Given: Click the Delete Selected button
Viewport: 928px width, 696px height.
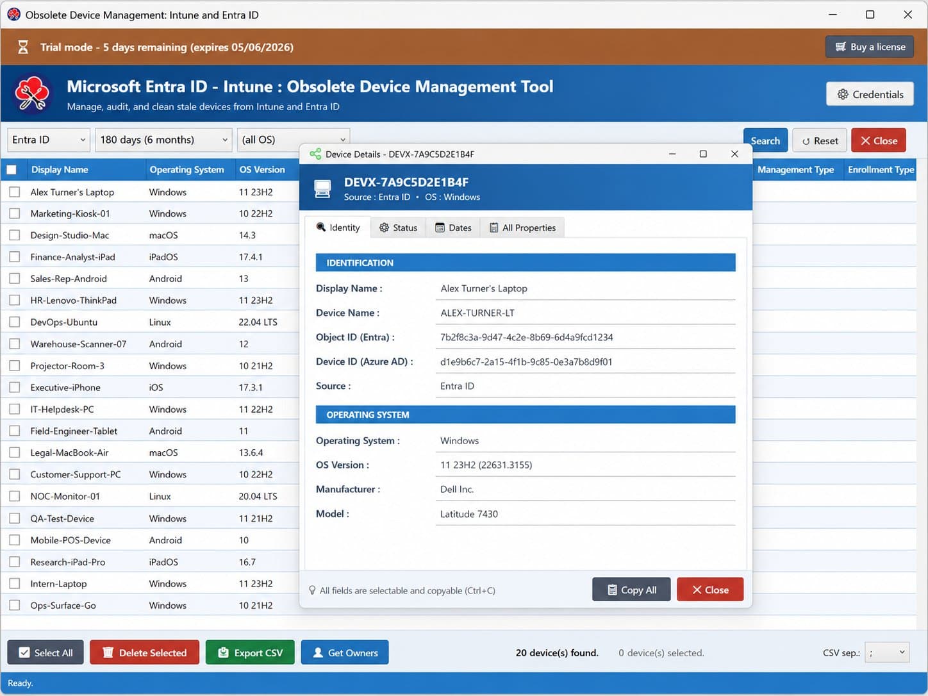Looking at the screenshot, I should 144,652.
